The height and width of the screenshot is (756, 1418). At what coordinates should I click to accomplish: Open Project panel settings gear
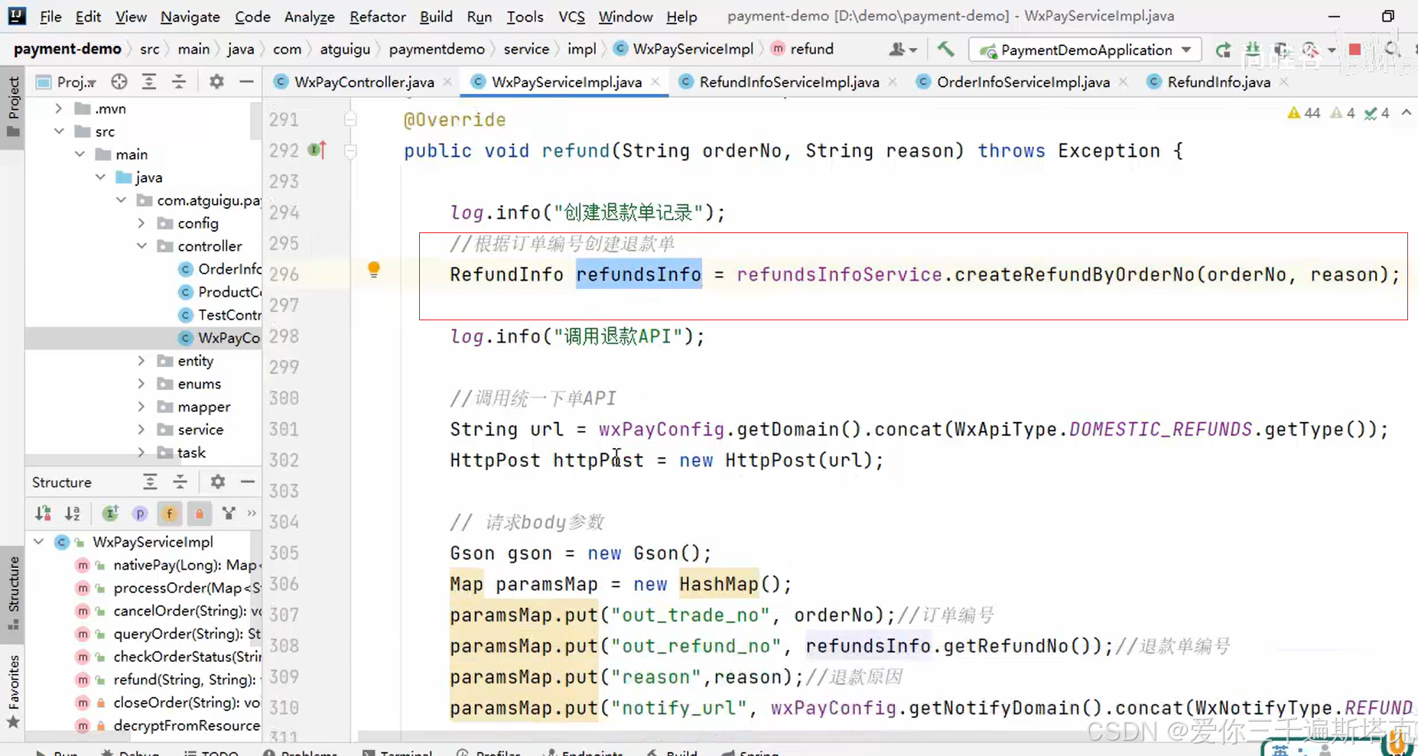(217, 82)
